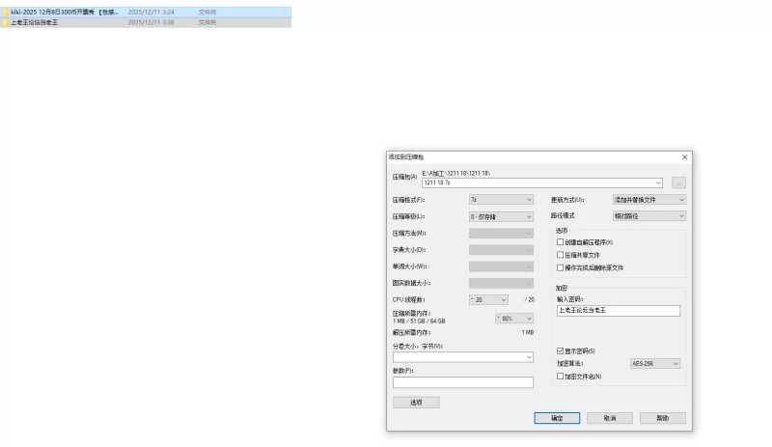Open the 加密算法 dropdown showing AES-256

[655, 363]
